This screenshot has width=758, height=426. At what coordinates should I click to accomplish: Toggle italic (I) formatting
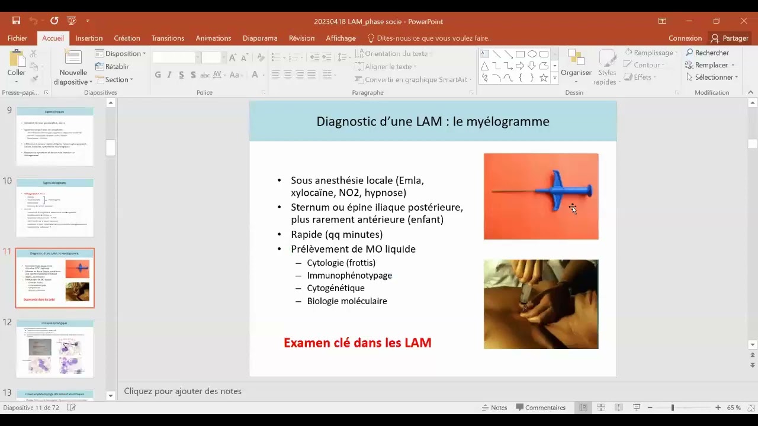coord(169,75)
